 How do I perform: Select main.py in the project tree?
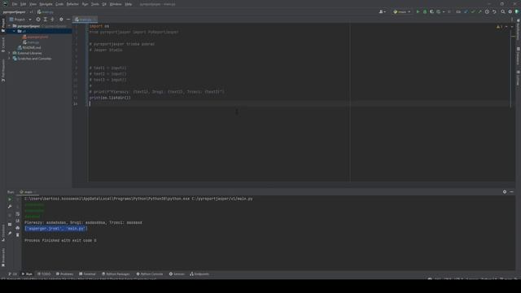click(x=31, y=42)
